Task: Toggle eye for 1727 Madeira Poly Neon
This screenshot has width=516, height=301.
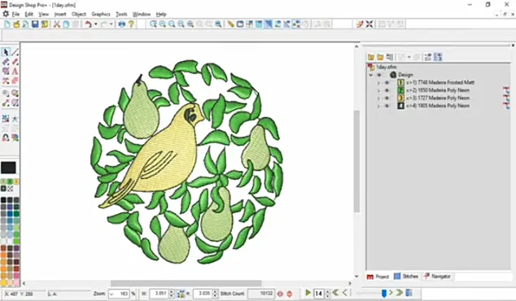Action: click(387, 98)
